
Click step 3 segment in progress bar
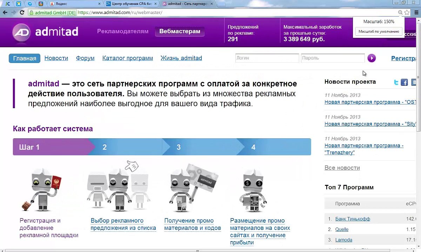(203, 147)
